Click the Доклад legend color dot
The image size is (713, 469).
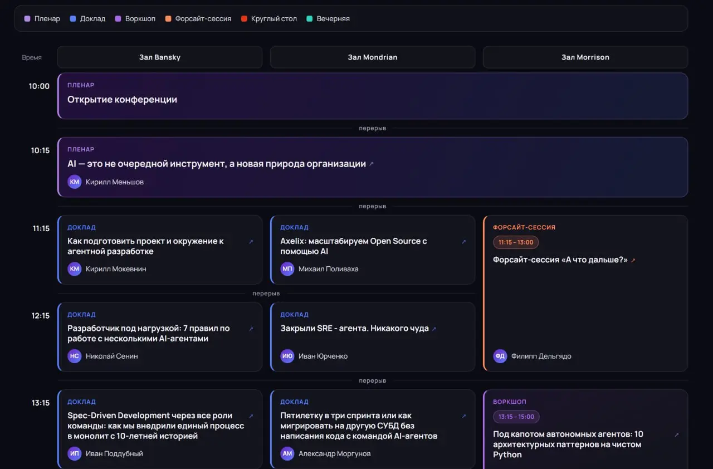[x=73, y=19]
